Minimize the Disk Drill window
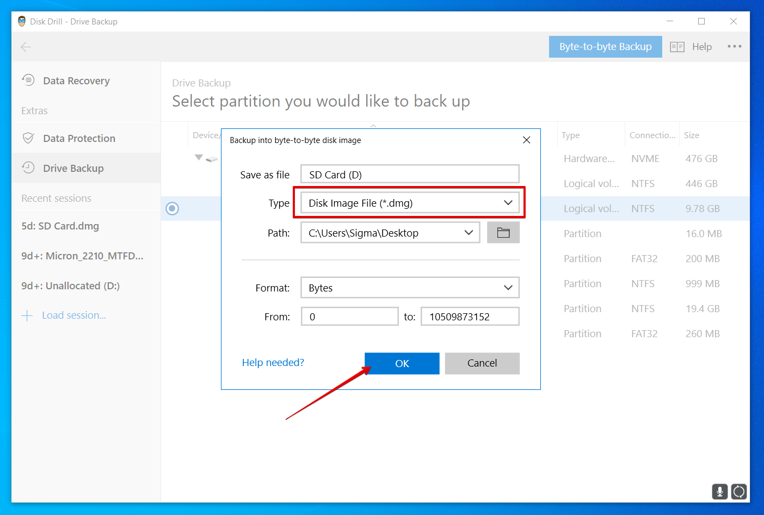 (670, 21)
